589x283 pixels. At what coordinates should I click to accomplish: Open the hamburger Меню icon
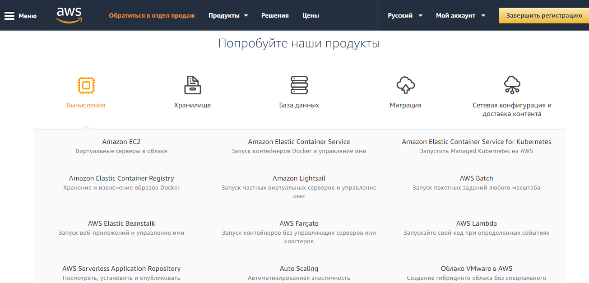pyautogui.click(x=9, y=15)
